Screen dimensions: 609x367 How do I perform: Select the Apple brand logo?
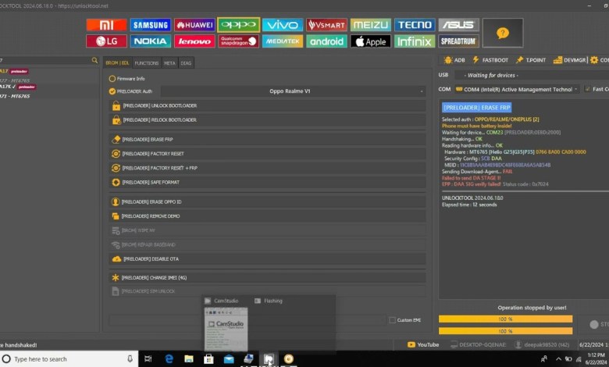371,41
